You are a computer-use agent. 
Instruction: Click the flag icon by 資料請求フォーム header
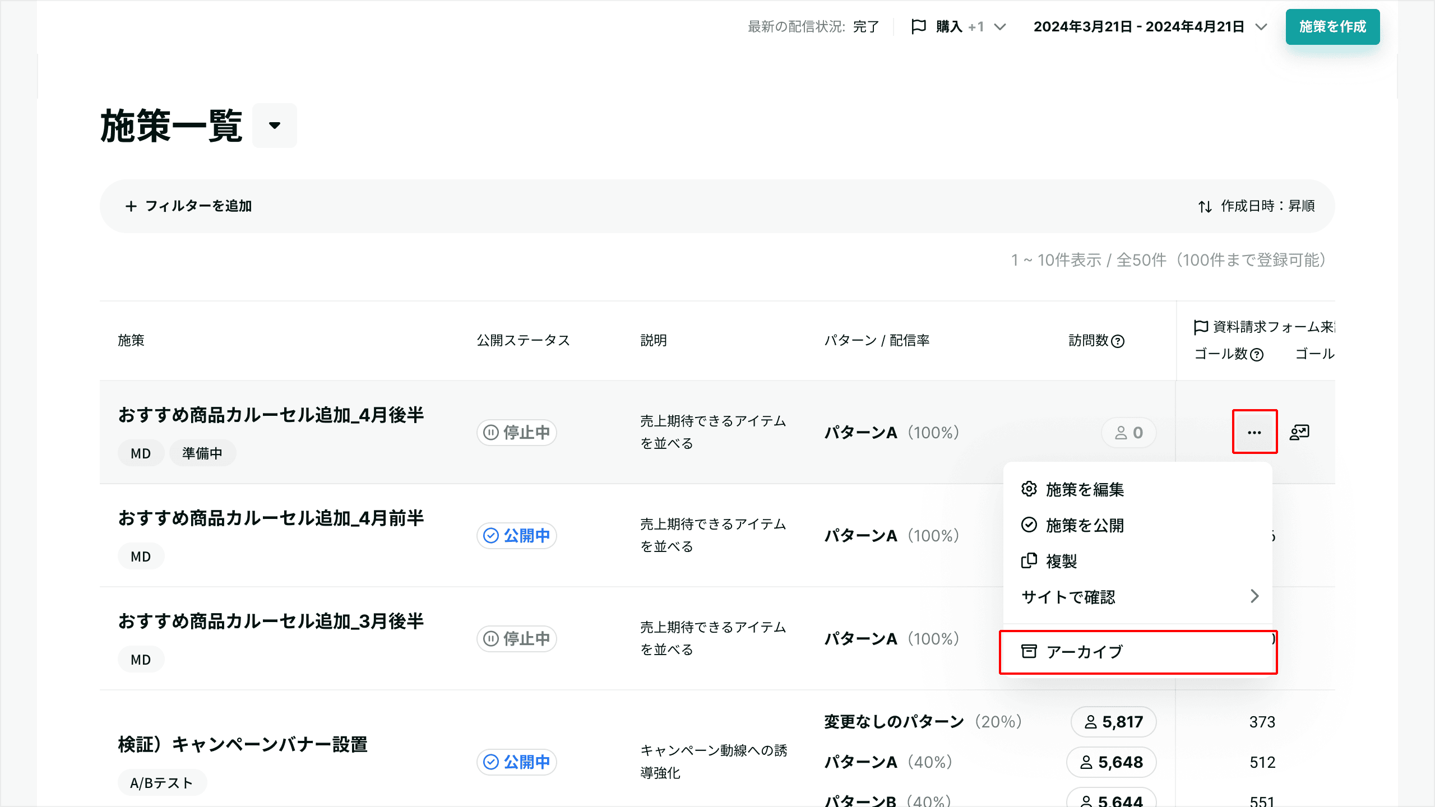pos(1201,327)
